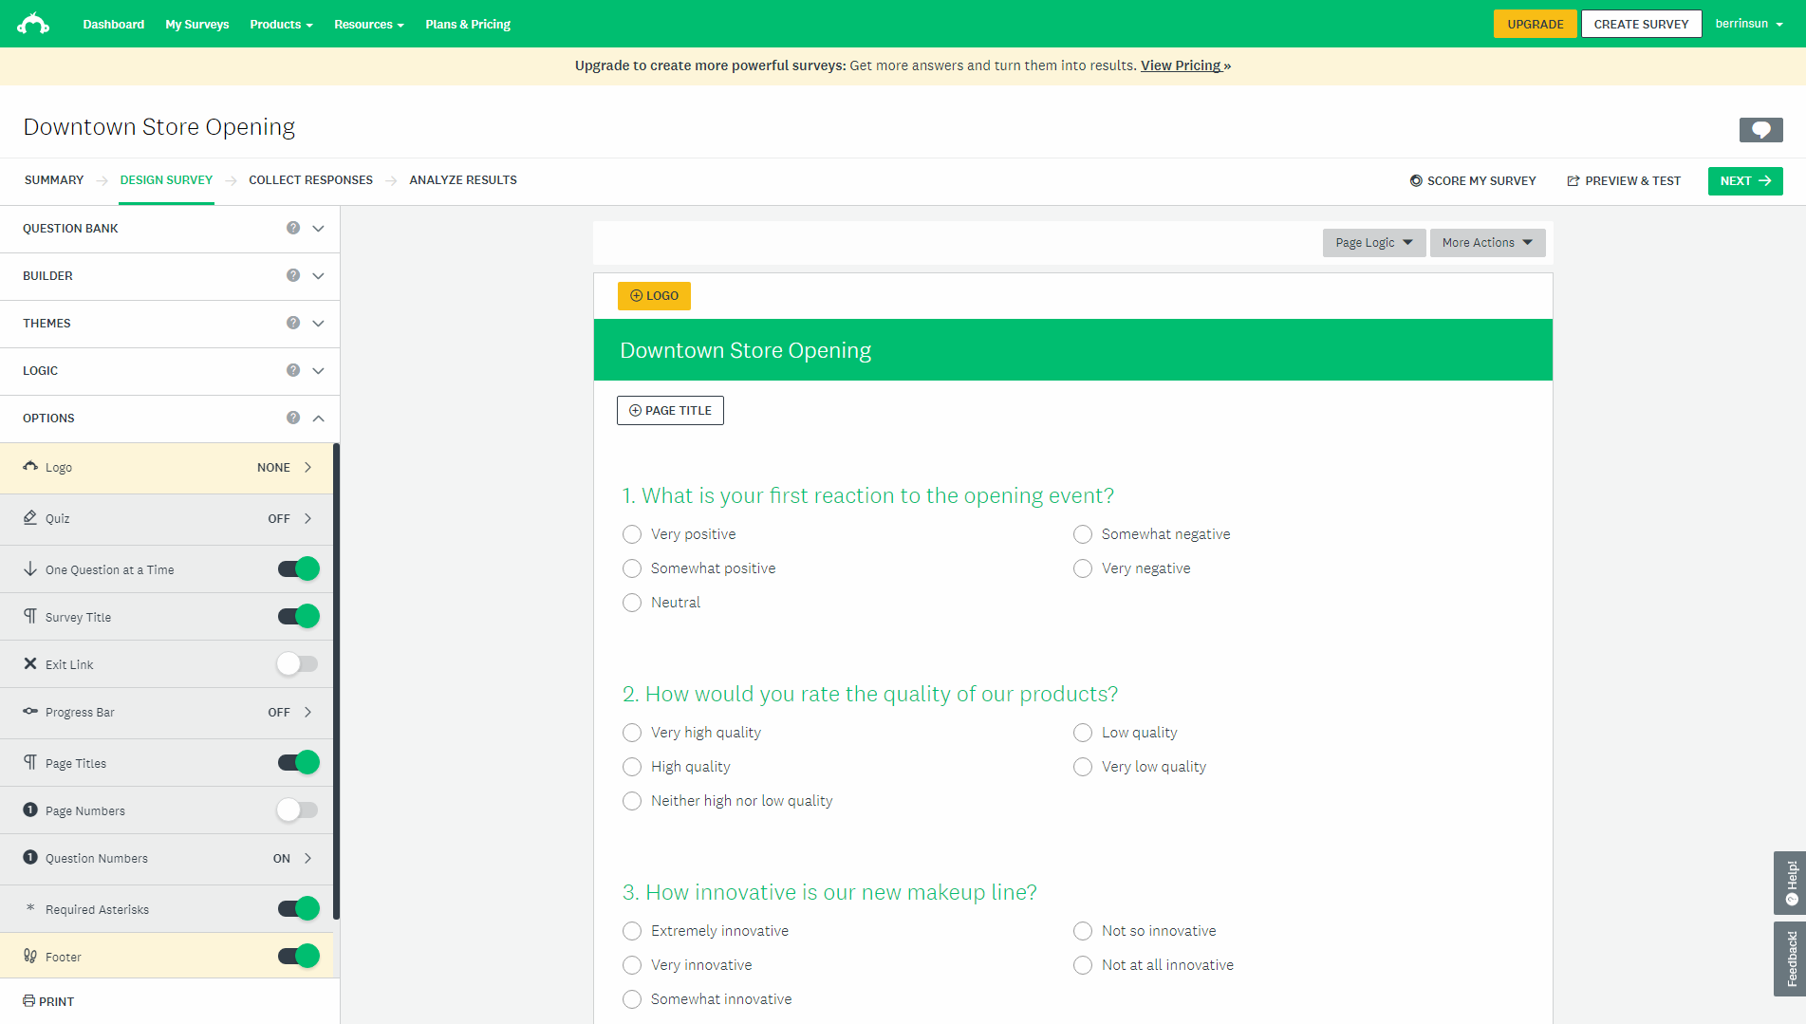Viewport: 1806px width, 1024px height.
Task: Click the Score My Survey gauge icon
Action: click(1416, 180)
